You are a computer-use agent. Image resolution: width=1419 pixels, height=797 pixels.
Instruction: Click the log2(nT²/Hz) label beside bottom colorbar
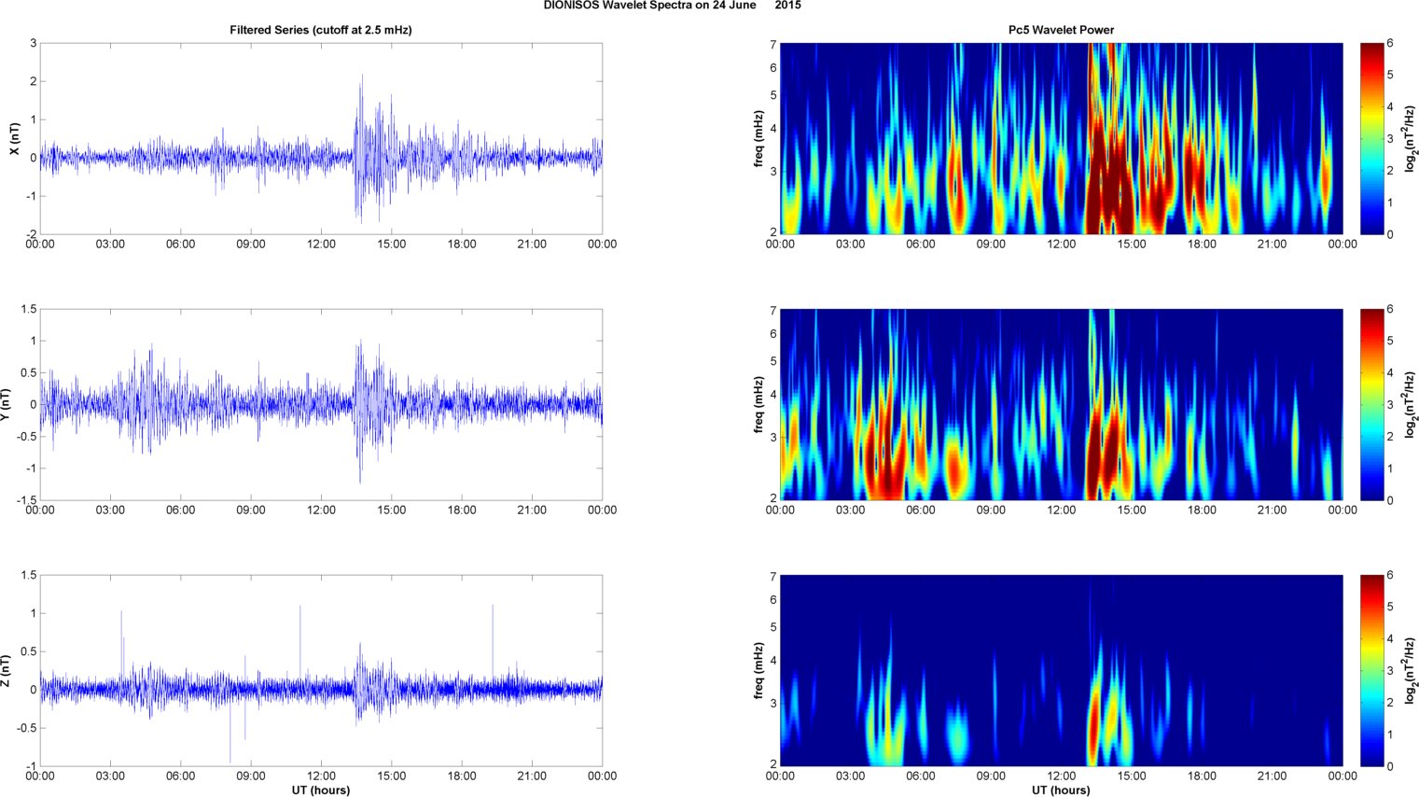[x=1410, y=671]
